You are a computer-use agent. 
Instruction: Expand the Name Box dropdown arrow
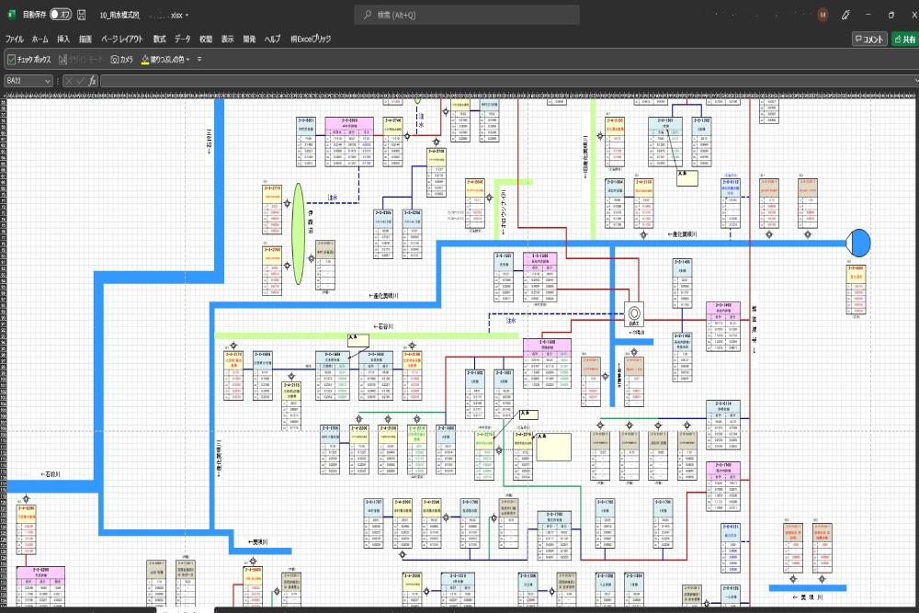[47, 81]
